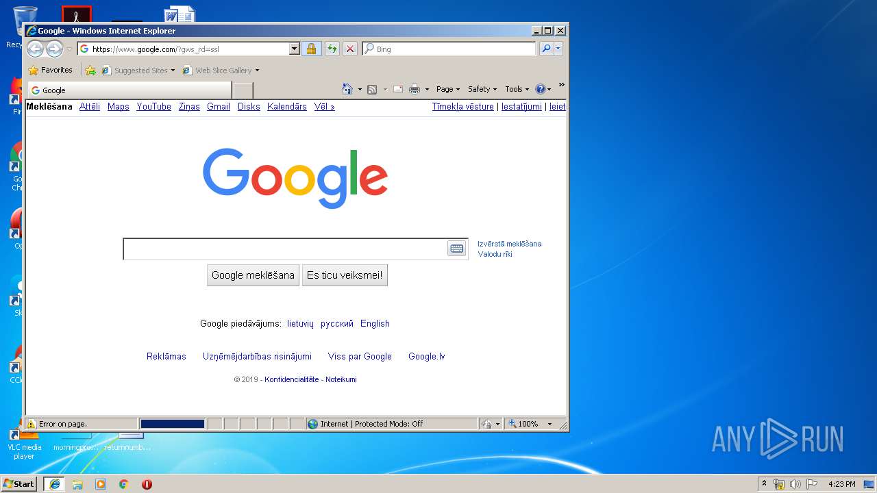Go back with the browser Back arrow
Image resolution: width=877 pixels, height=493 pixels.
[x=35, y=49]
